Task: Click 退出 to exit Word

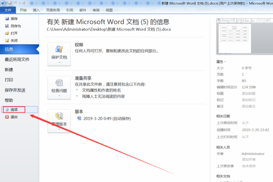Action: [11, 117]
